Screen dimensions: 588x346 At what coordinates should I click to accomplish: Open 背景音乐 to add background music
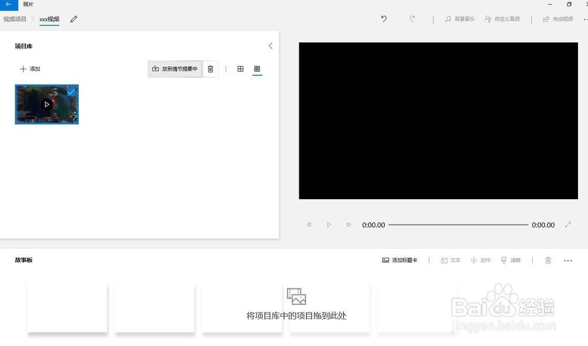[459, 19]
